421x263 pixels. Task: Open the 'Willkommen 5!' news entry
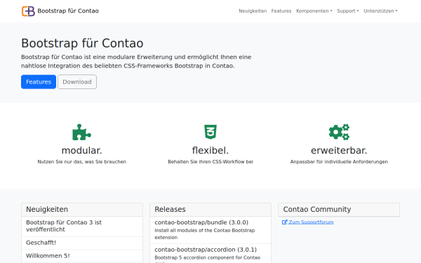(x=82, y=256)
